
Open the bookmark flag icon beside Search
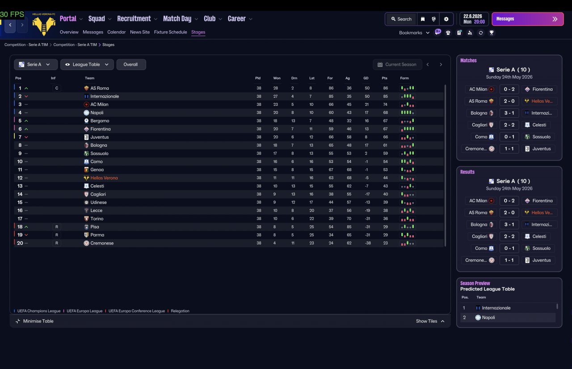(423, 19)
